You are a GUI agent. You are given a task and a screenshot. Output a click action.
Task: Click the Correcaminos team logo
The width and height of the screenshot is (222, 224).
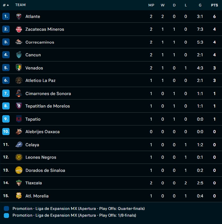click(x=19, y=42)
